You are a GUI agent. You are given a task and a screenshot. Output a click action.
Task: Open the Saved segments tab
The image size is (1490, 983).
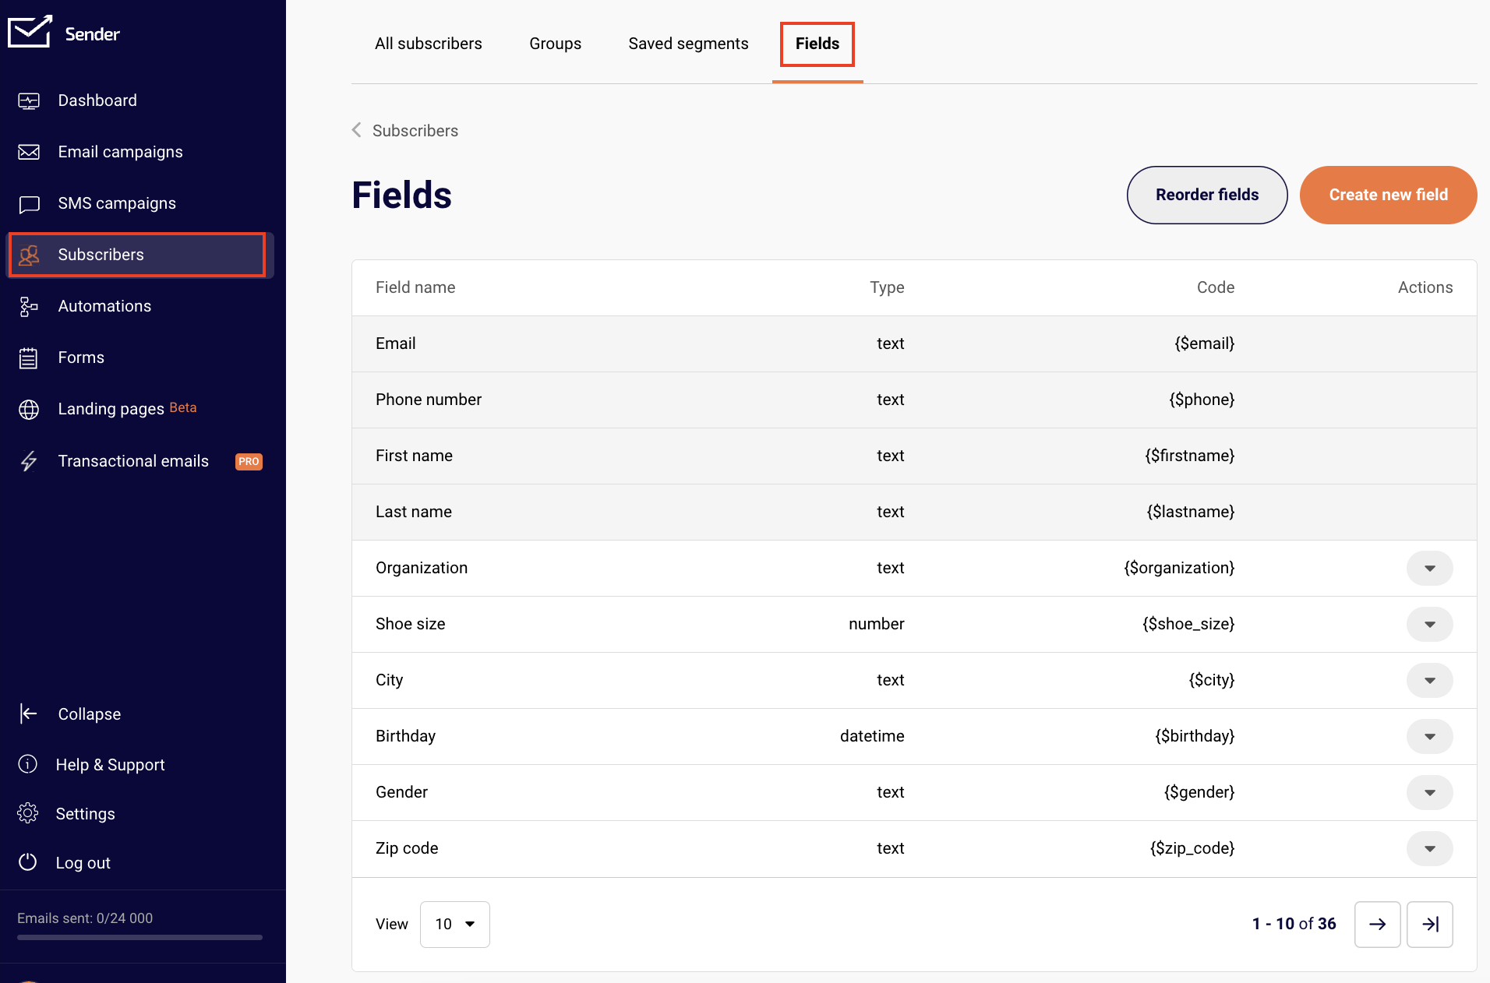coord(688,44)
